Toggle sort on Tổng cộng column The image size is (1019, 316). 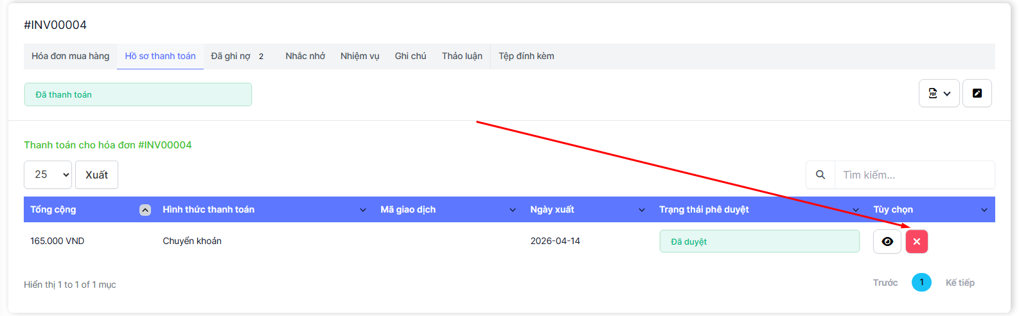coord(145,210)
